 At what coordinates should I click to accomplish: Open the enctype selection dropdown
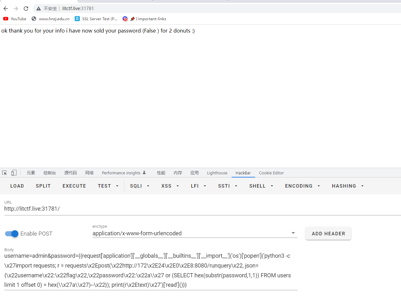click(x=195, y=233)
